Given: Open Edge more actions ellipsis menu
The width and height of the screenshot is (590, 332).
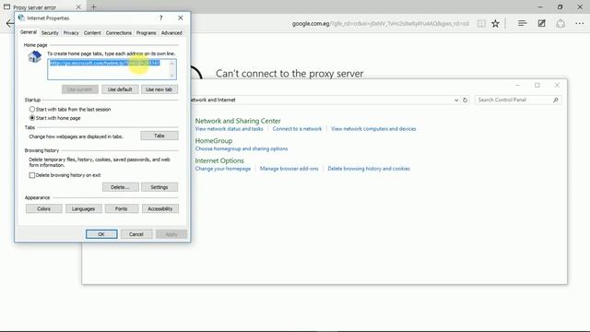Looking at the screenshot, I should 580,23.
